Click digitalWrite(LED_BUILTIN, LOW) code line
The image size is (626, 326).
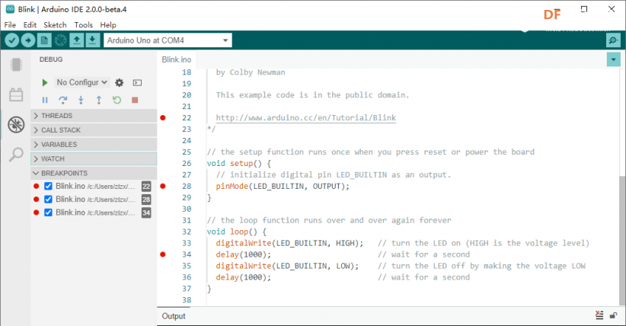(287, 266)
